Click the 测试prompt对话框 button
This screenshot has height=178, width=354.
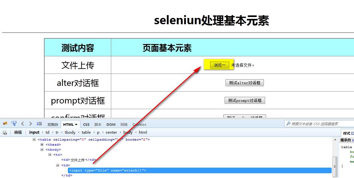point(245,100)
